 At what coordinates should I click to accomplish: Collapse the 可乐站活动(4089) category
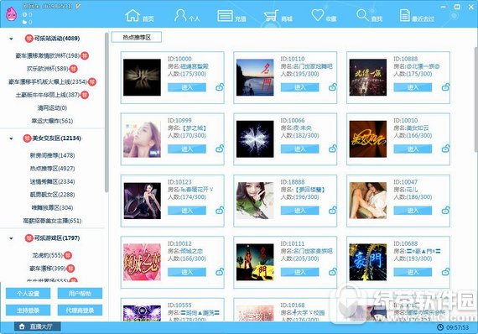coord(11,39)
